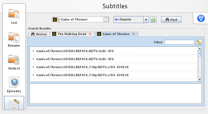
Task: Clear filter with the broom icon
Action: tap(199, 42)
